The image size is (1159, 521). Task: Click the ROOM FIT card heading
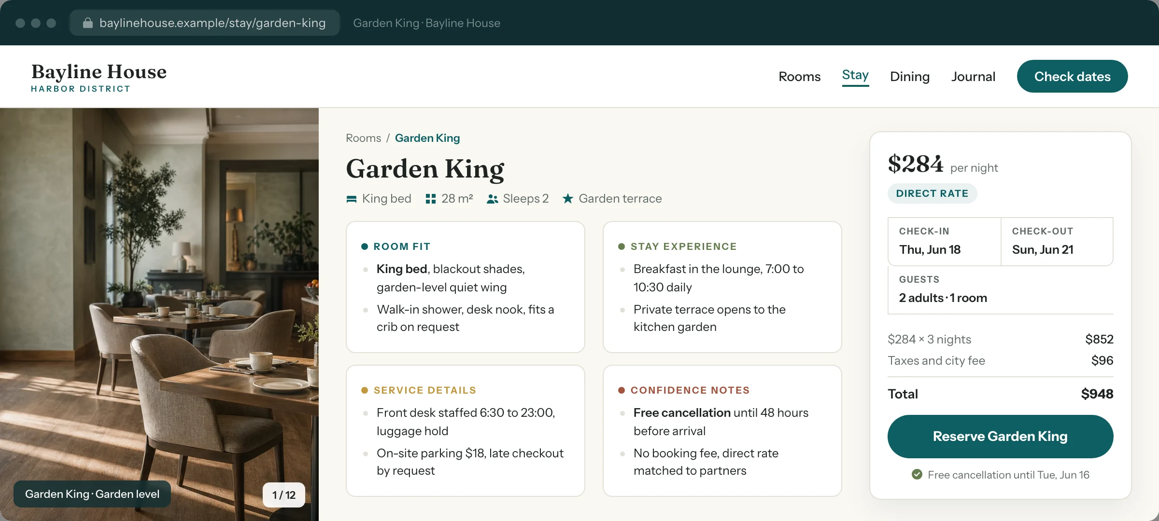[402, 247]
